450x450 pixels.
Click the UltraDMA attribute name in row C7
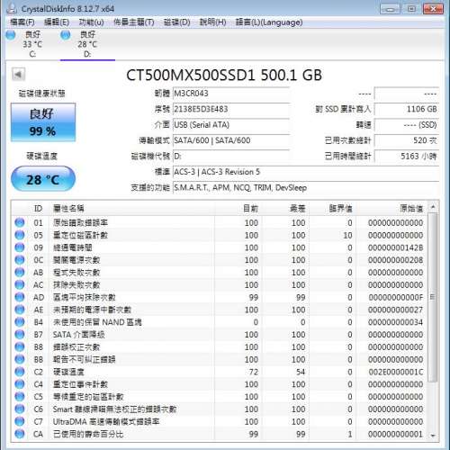(x=106, y=421)
